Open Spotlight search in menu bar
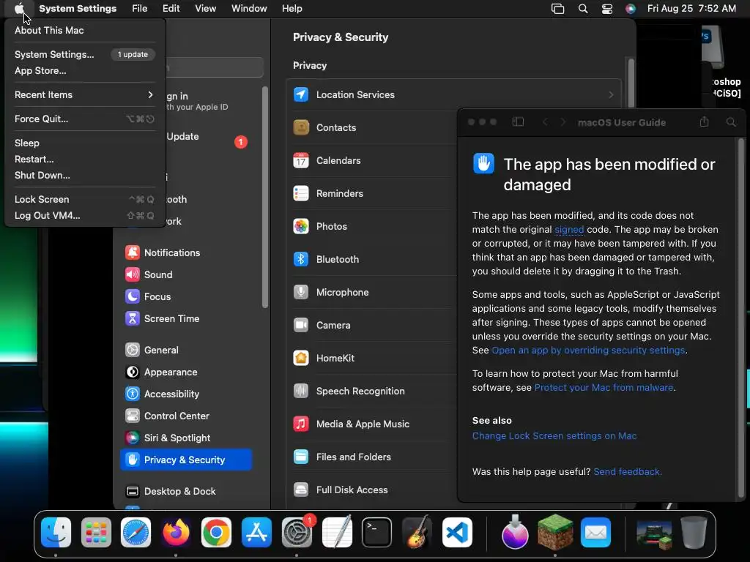 click(582, 9)
